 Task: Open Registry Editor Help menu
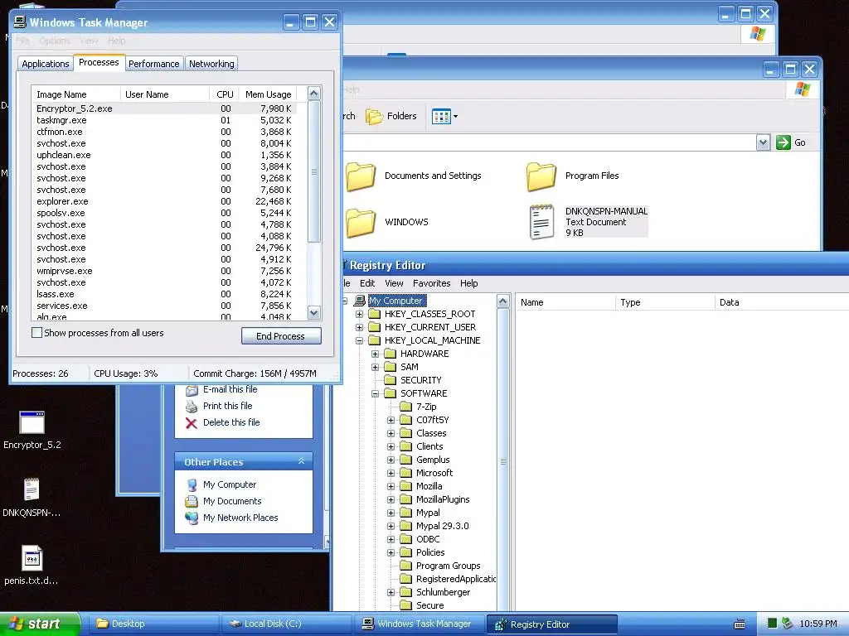(469, 283)
